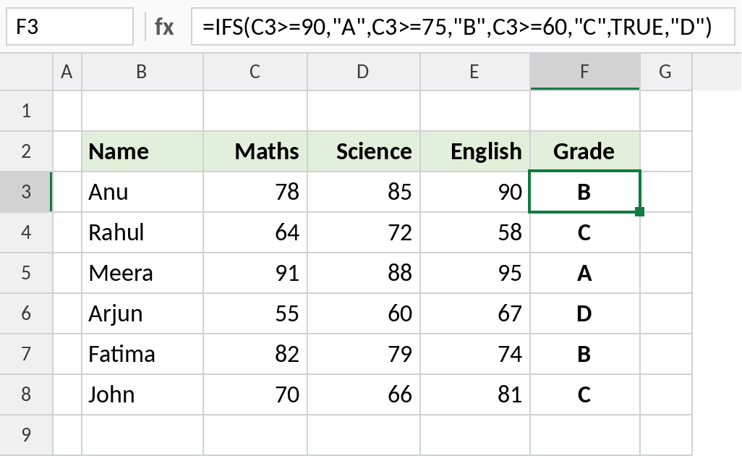Select the cell containing John
The image size is (742, 456).
click(142, 394)
